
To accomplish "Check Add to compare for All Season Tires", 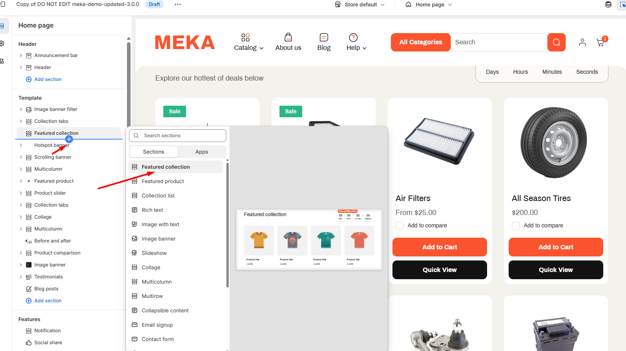I will click(x=516, y=226).
